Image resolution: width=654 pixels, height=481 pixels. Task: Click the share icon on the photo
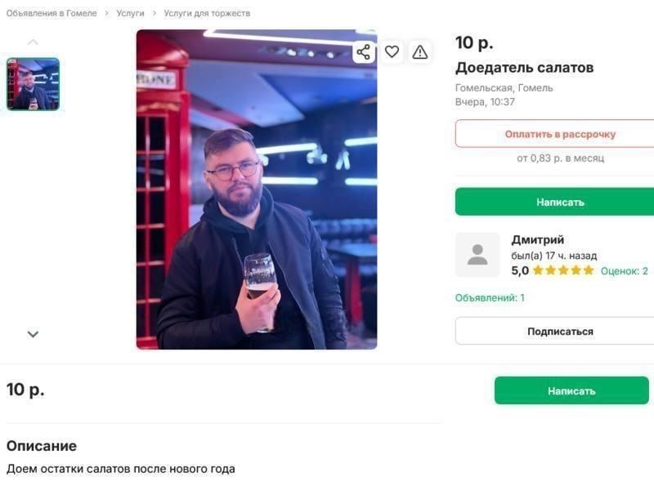pyautogui.click(x=363, y=51)
